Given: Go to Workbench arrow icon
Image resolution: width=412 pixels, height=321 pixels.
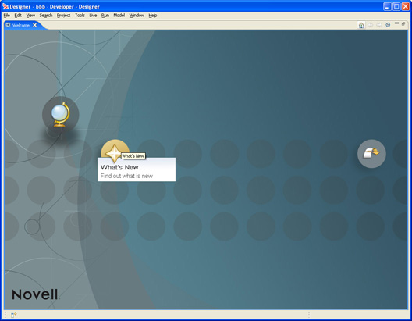Looking at the screenshot, I should pos(371,154).
